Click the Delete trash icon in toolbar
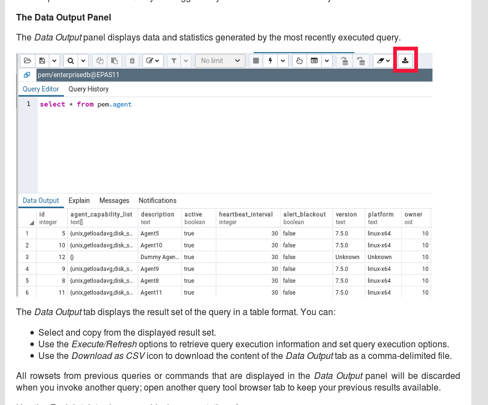Viewport: 488px width, 405px height. point(132,60)
